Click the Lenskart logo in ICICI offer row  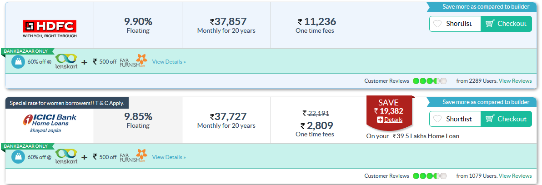pyautogui.click(x=66, y=156)
